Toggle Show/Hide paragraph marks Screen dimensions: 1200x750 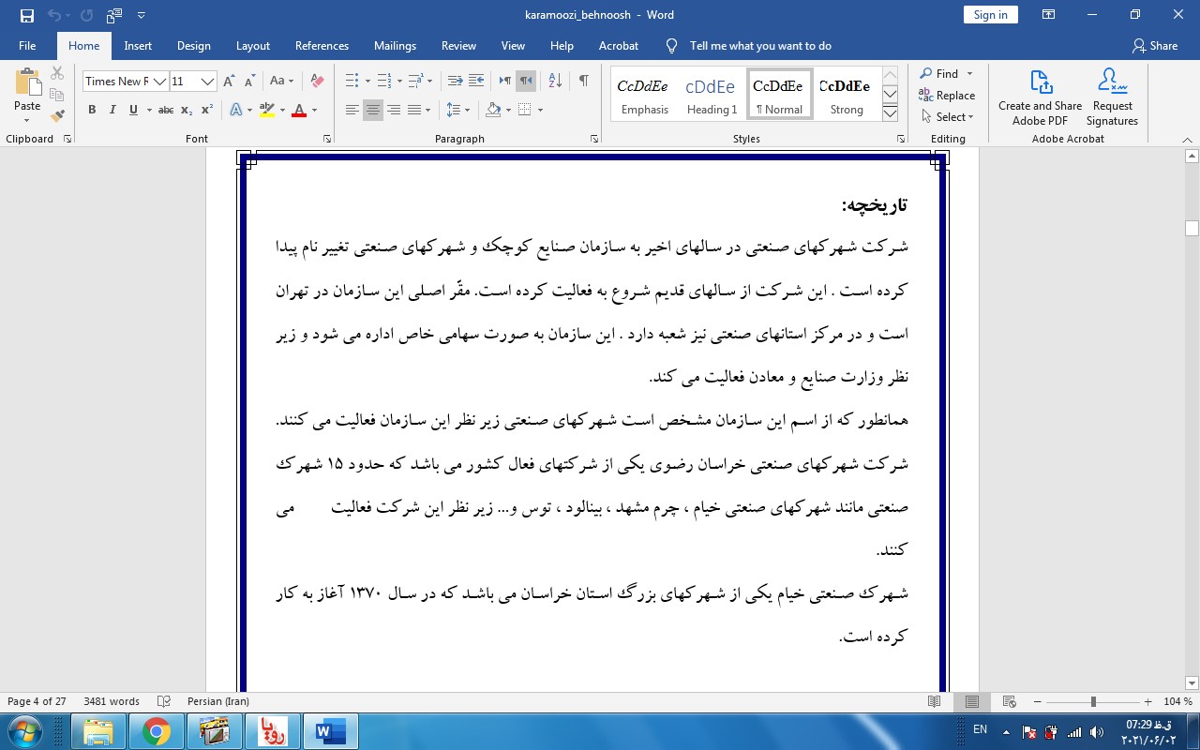point(583,81)
